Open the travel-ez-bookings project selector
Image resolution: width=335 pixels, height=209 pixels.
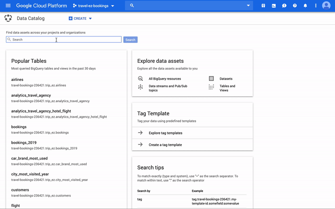point(93,6)
